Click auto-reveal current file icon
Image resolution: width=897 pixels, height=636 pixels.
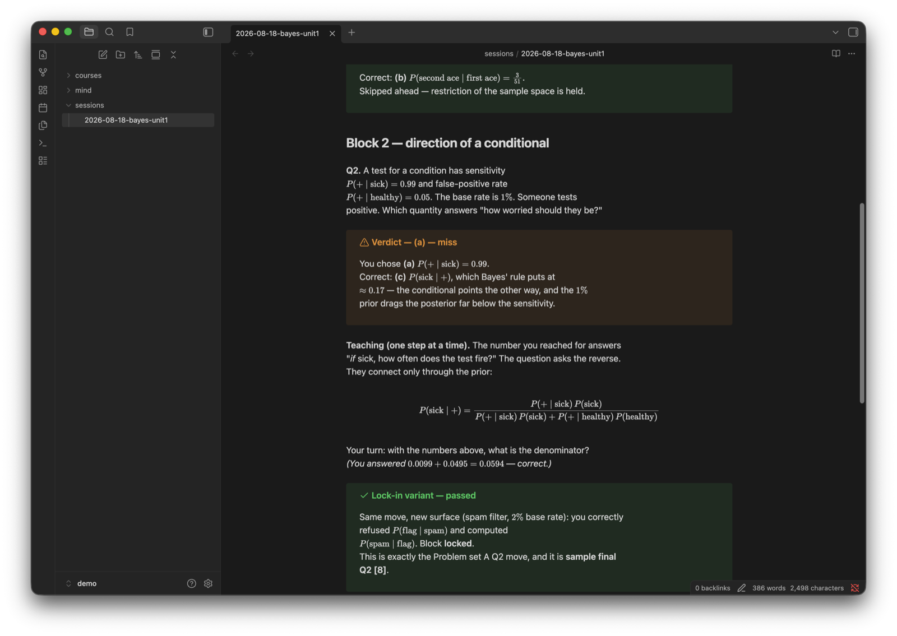(x=156, y=55)
